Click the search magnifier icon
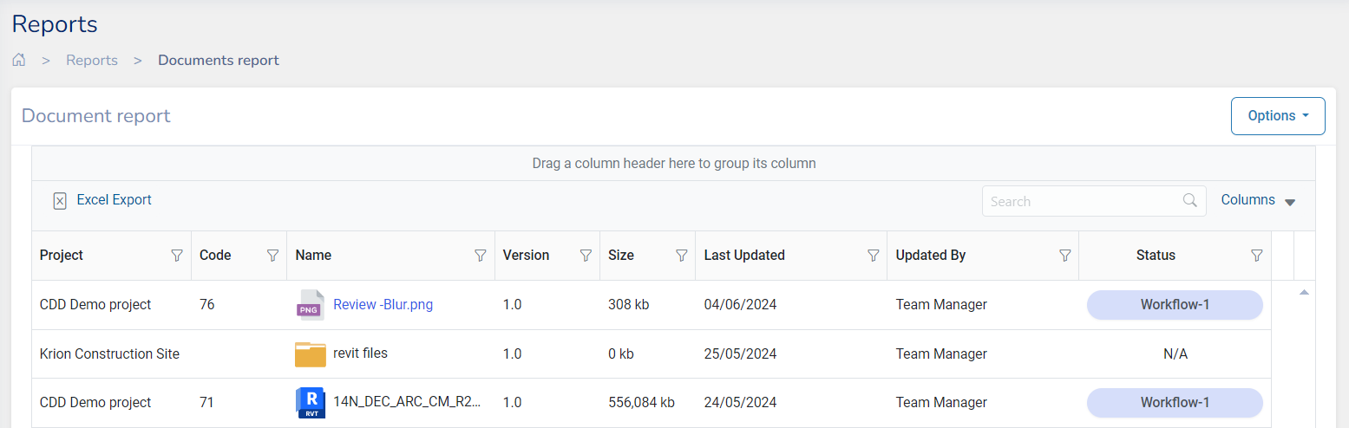The image size is (1349, 428). click(1190, 200)
